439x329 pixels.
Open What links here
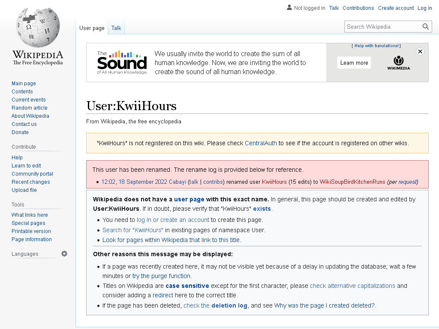tap(30, 215)
